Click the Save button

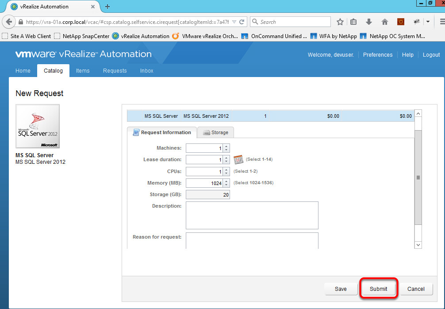point(341,289)
